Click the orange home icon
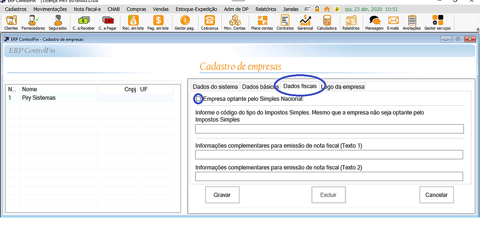Screen dimensions: 480x230 327,9
